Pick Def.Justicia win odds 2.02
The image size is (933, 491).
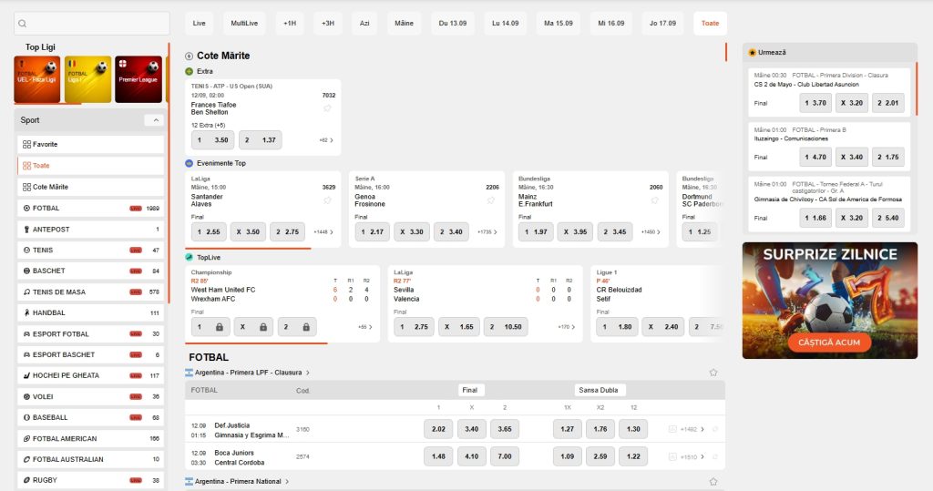pos(438,429)
